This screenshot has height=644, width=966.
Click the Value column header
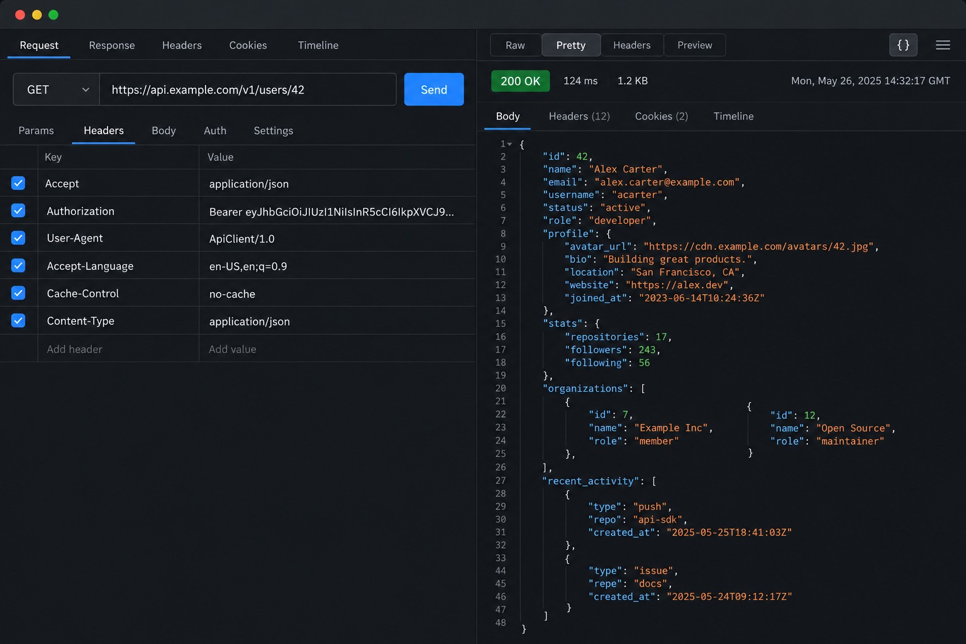tap(220, 157)
